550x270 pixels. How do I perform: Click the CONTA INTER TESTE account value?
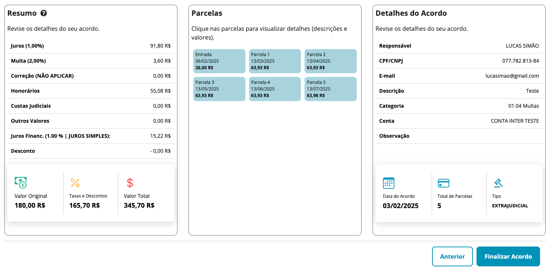[x=515, y=121]
